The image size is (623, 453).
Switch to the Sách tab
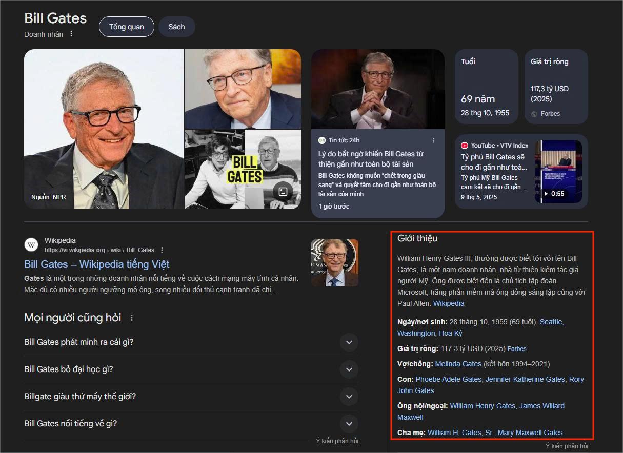click(176, 27)
